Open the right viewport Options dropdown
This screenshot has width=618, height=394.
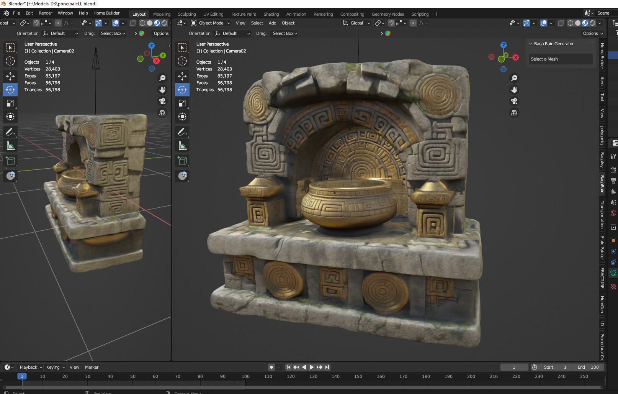[x=593, y=33]
